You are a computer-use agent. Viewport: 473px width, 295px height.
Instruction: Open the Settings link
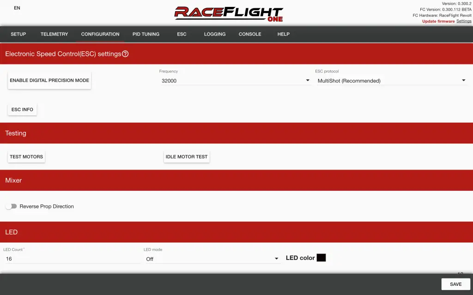(463, 21)
